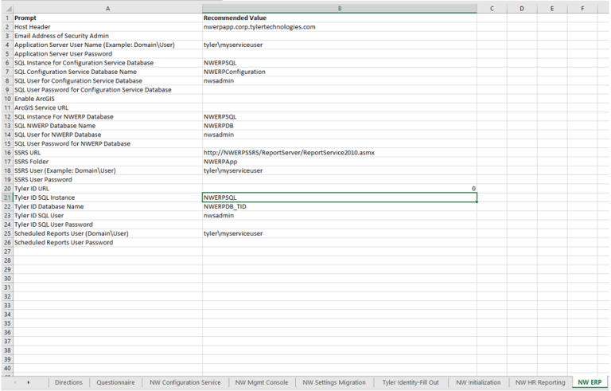Go to NW Configuration Service tab
The width and height of the screenshot is (611, 391).
185,382
